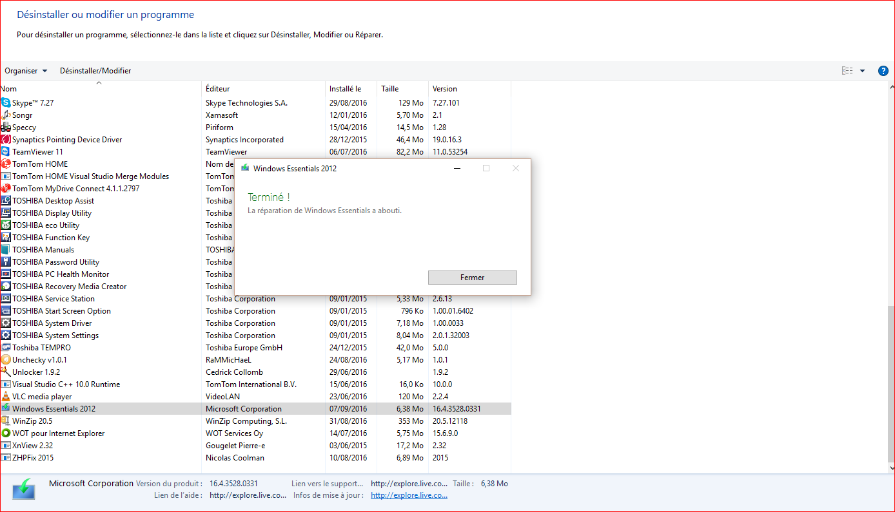Click the RaMMicHaeL publisher cell
Image resolution: width=895 pixels, height=512 pixels.
[x=228, y=360]
